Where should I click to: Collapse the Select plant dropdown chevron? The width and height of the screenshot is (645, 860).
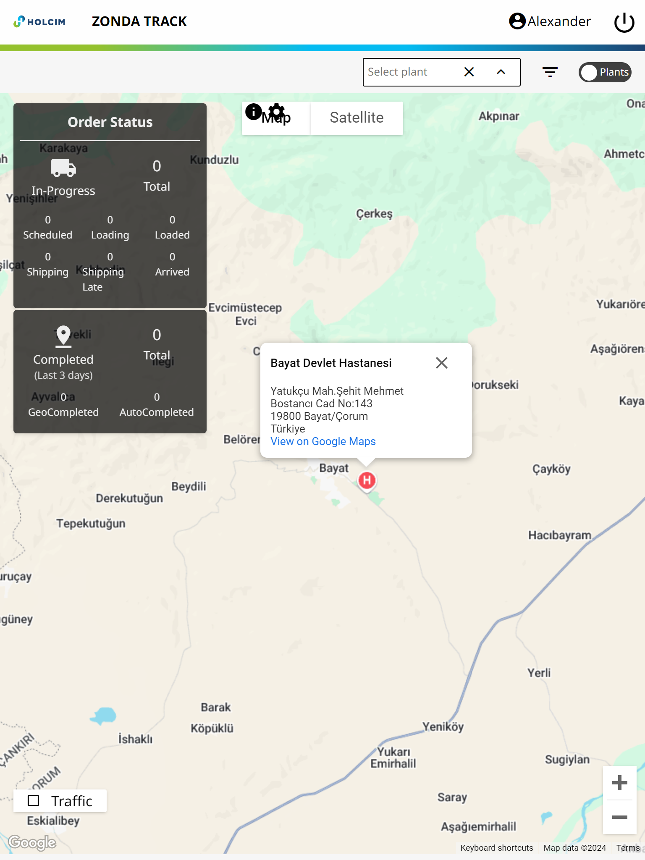(501, 72)
